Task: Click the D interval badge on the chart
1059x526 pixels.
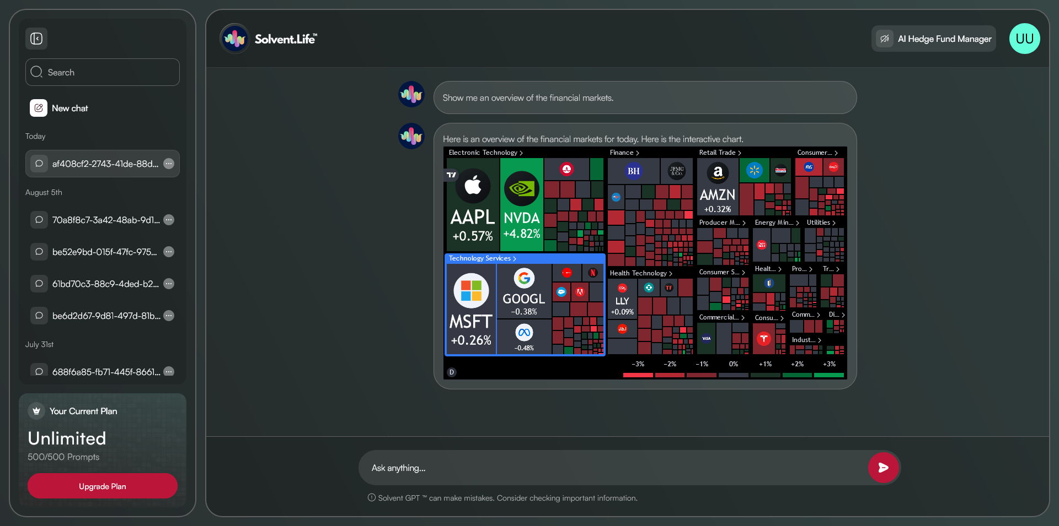Action: [452, 372]
